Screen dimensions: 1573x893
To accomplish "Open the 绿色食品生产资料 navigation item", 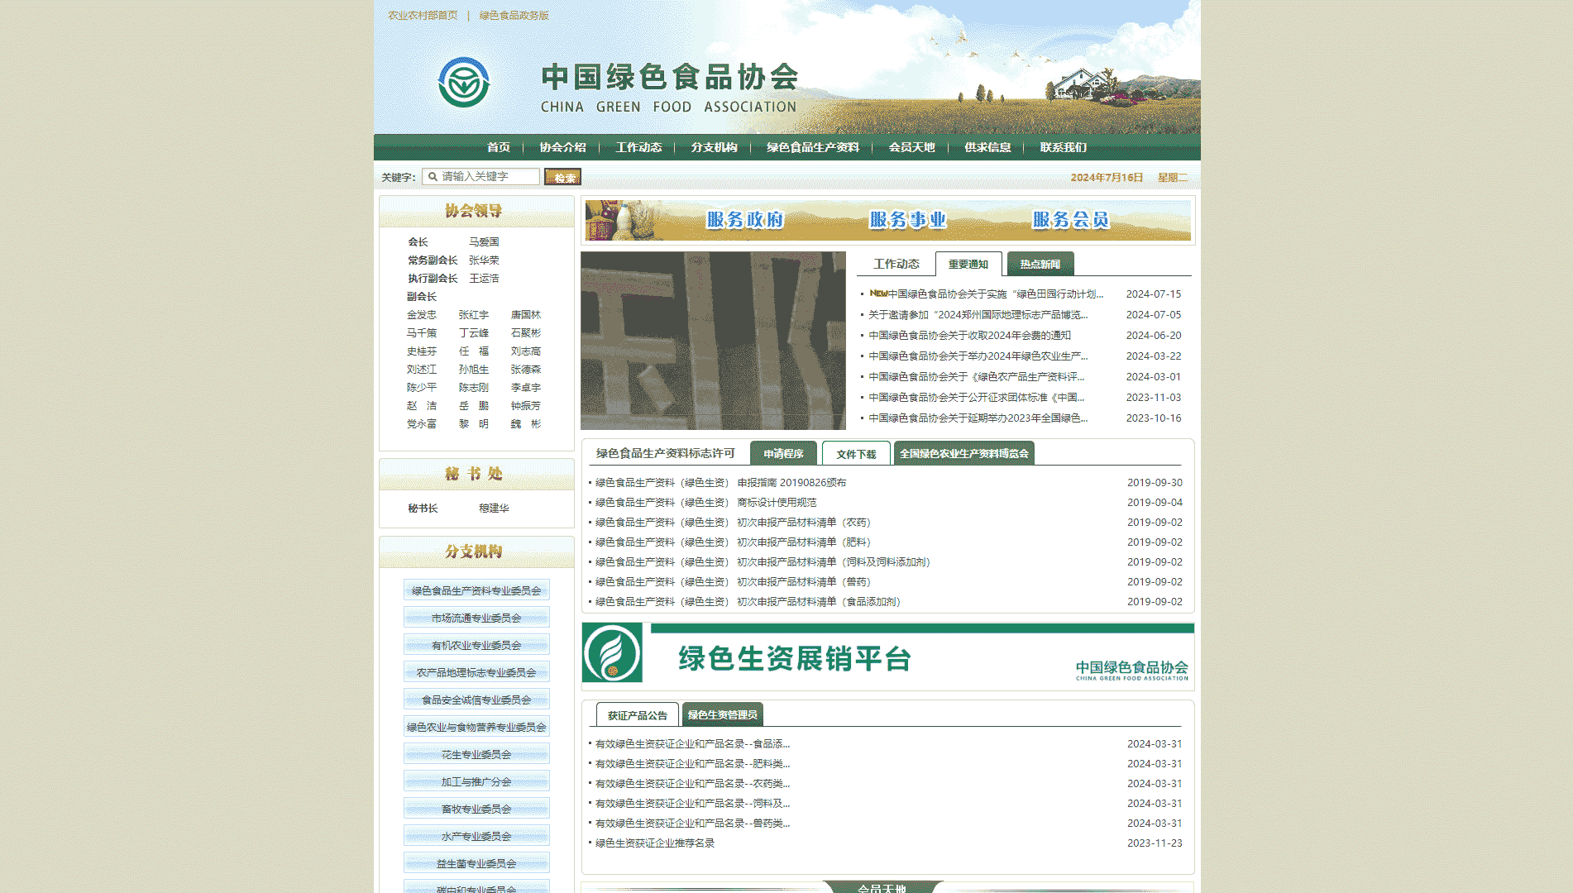I will tap(813, 147).
